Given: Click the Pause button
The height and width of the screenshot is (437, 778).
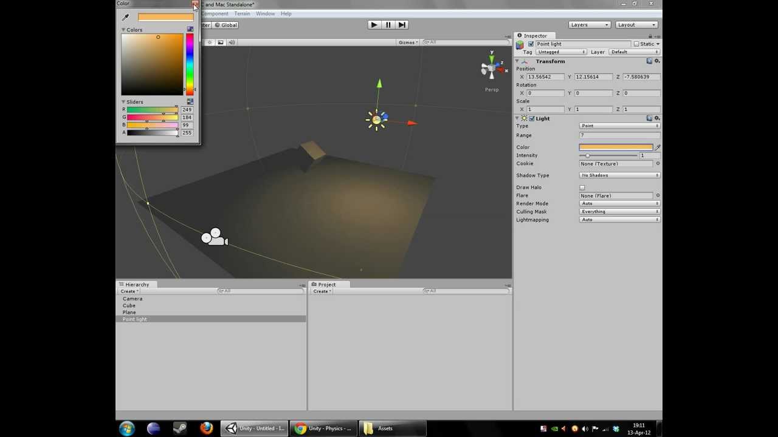Looking at the screenshot, I should pyautogui.click(x=388, y=25).
